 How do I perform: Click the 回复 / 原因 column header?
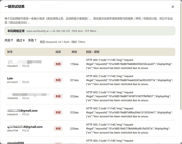pos(93,52)
